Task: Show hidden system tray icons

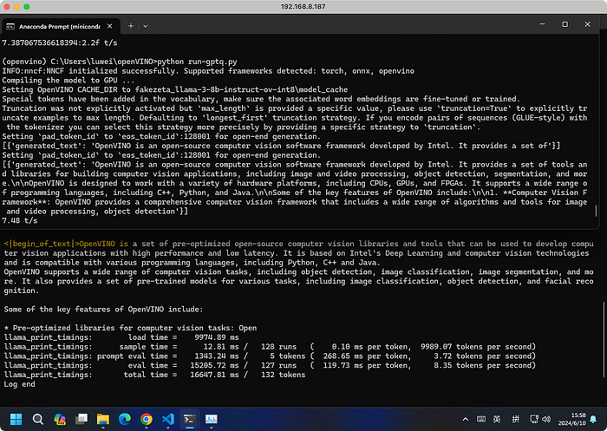Action: coord(466,419)
